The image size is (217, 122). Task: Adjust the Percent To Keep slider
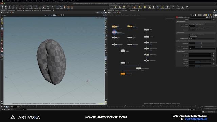(x=205, y=26)
